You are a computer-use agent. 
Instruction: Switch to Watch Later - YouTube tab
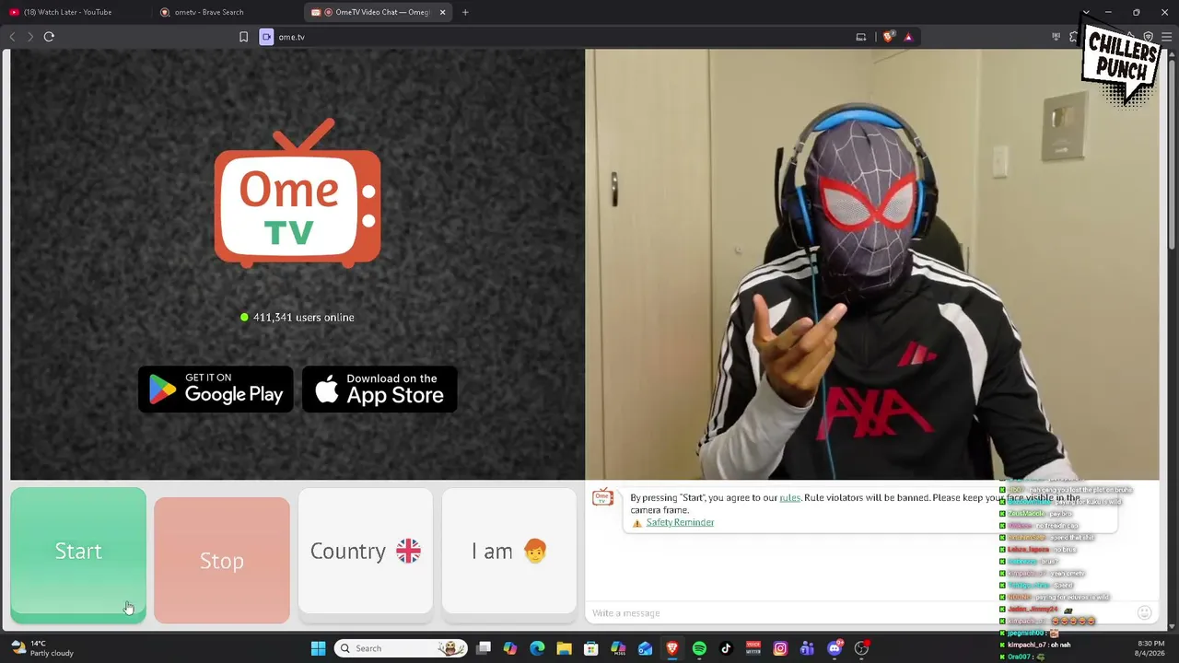(x=75, y=12)
